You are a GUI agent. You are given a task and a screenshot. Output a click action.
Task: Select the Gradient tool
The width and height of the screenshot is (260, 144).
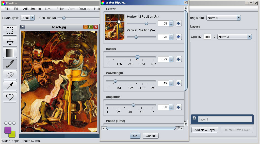[10, 53]
